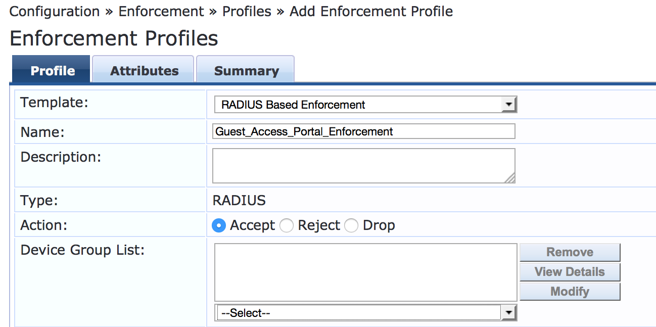656x327 pixels.
Task: Select the Profile tab
Action: pos(53,71)
